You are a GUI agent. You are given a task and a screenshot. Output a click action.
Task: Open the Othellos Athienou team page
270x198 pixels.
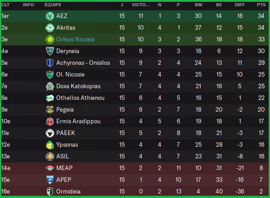coord(80,98)
